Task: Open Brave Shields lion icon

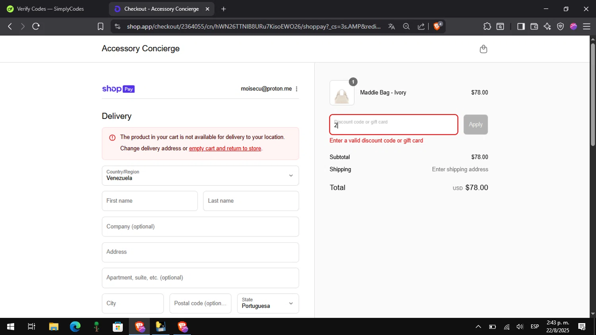Action: (x=437, y=26)
